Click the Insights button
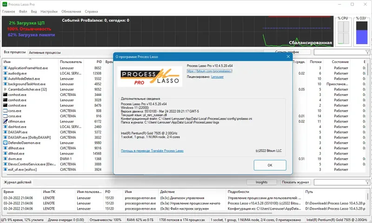This screenshot has height=223, width=372. point(261,182)
